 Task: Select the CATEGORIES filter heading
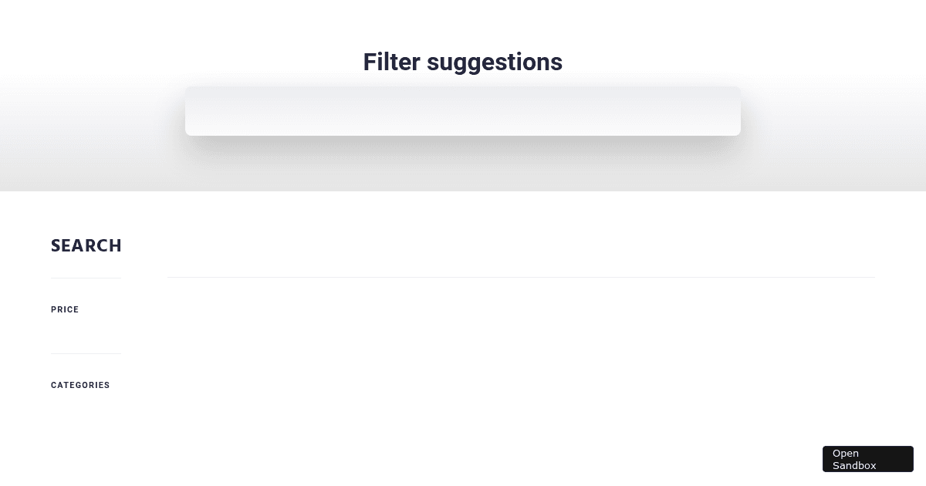[x=80, y=385]
